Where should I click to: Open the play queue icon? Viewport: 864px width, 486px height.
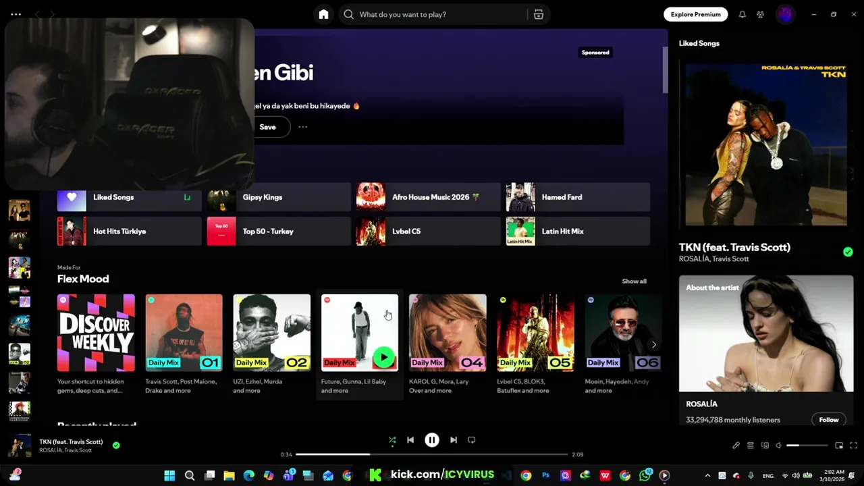[x=751, y=446]
